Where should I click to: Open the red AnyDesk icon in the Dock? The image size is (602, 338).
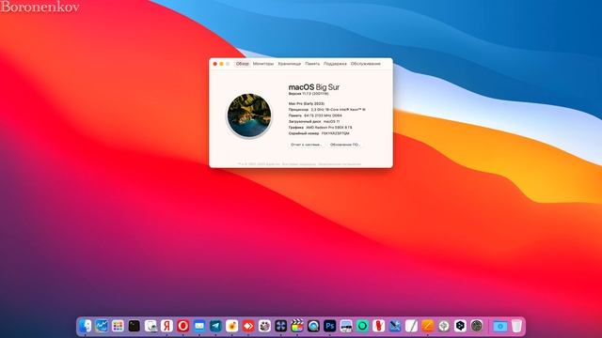(248, 326)
